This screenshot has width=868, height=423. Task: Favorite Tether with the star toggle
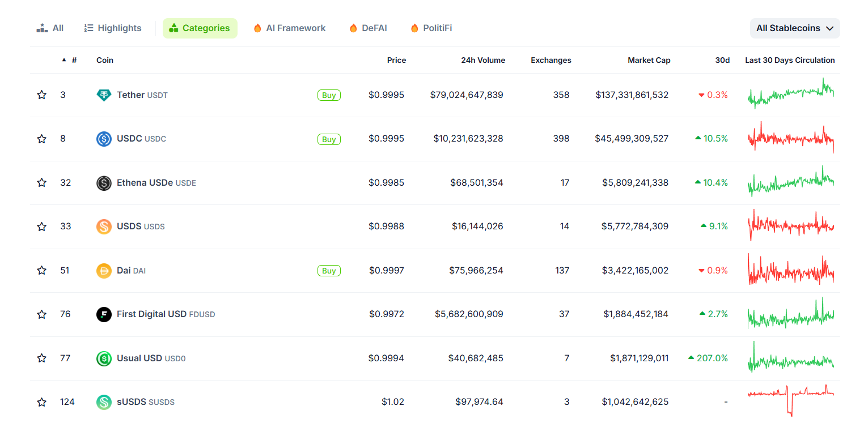[x=41, y=95]
